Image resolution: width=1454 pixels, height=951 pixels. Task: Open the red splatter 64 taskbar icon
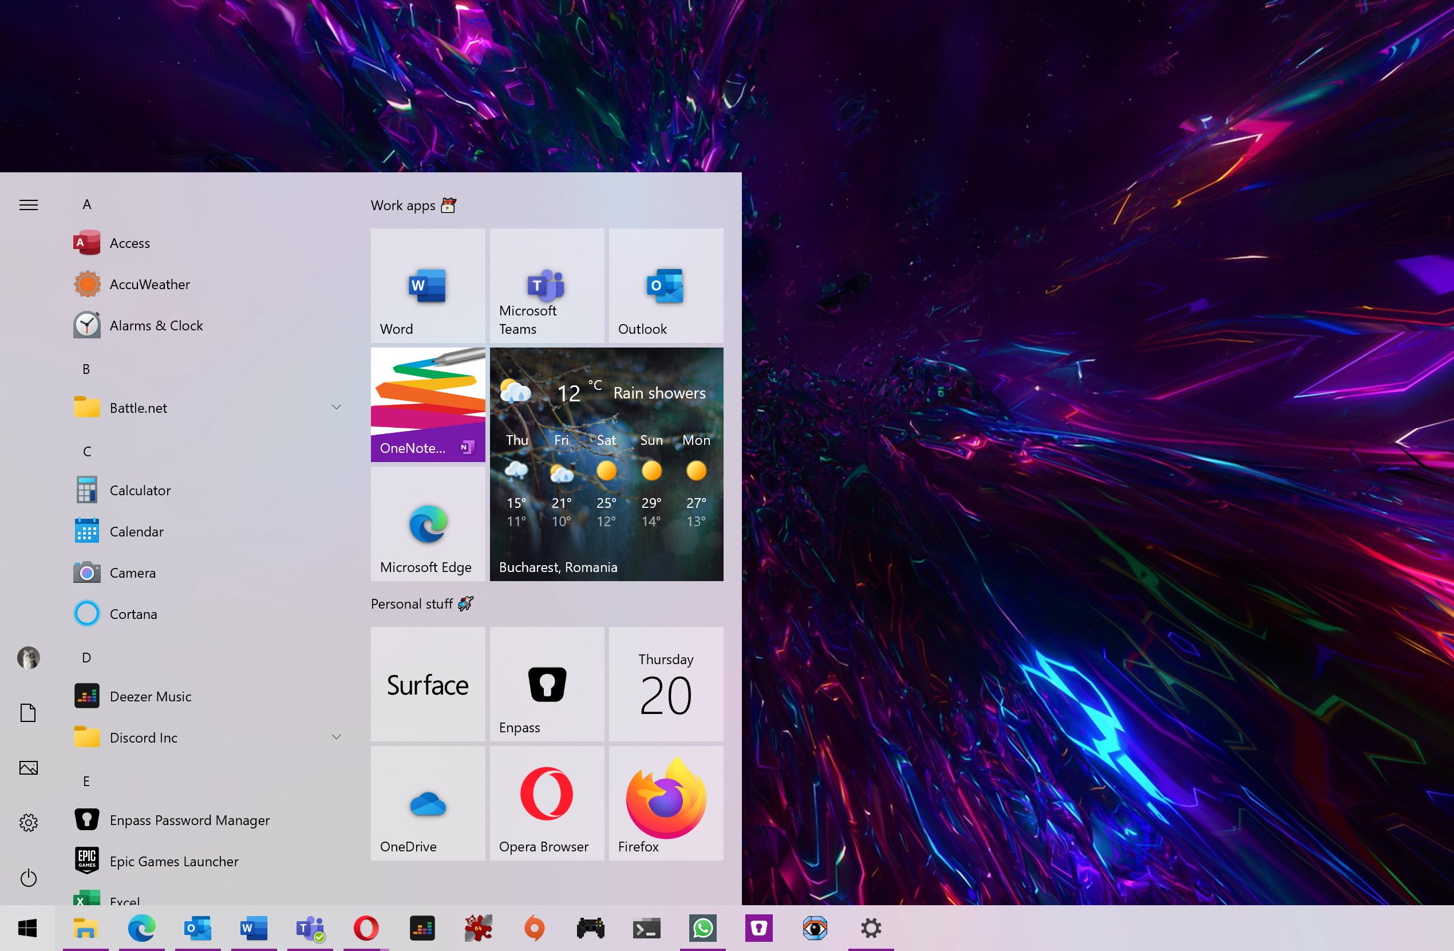point(479,929)
